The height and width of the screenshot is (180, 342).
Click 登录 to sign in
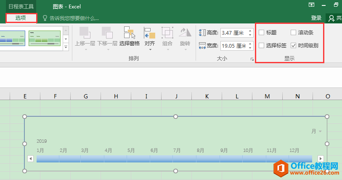316,18
